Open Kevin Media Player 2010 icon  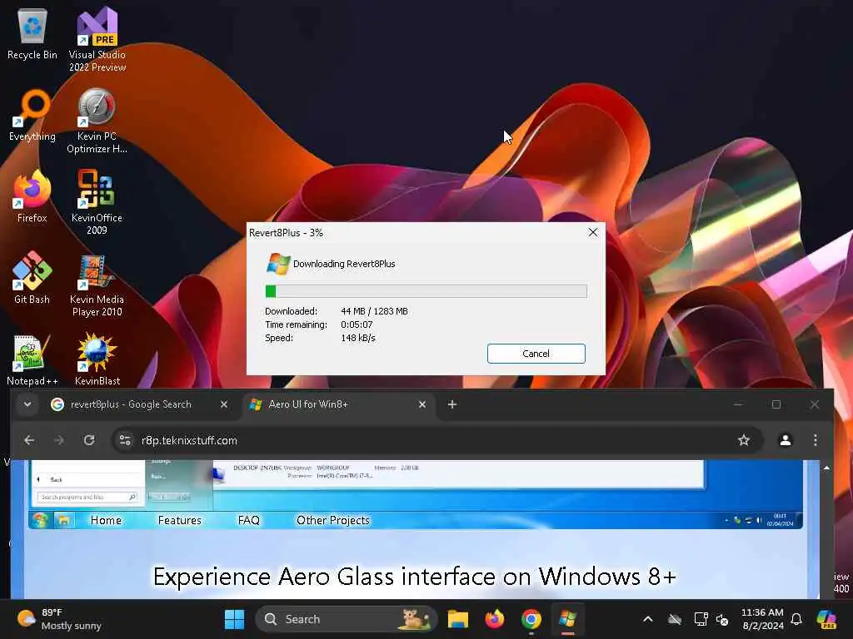tap(97, 286)
